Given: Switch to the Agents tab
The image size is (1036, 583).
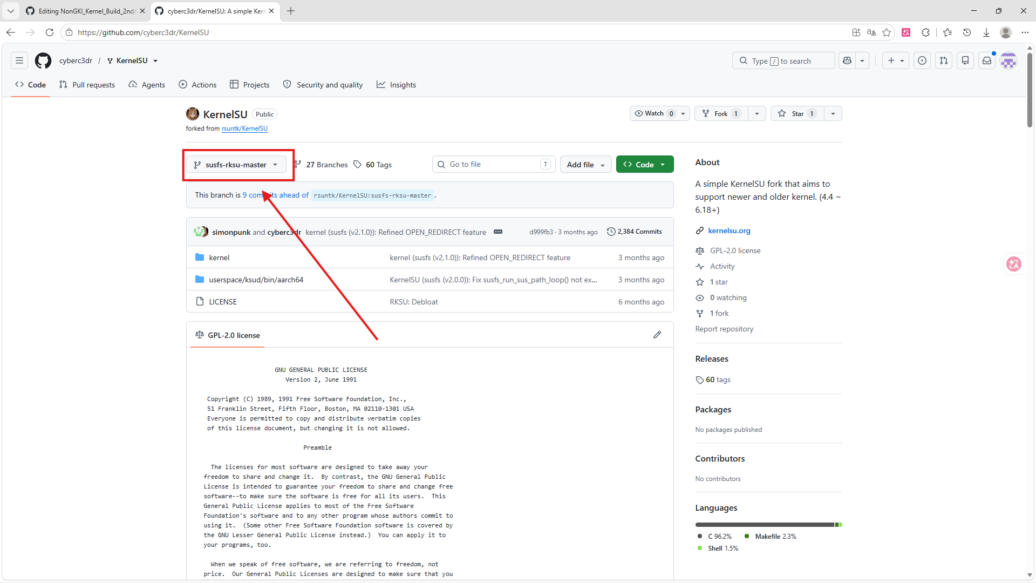Looking at the screenshot, I should pyautogui.click(x=147, y=85).
